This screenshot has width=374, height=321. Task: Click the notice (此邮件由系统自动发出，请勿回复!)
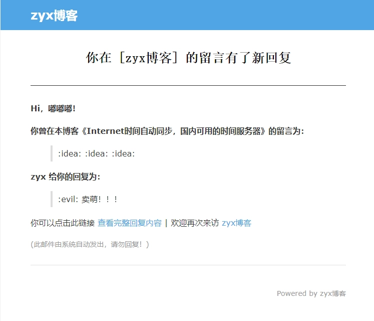[x=90, y=245]
